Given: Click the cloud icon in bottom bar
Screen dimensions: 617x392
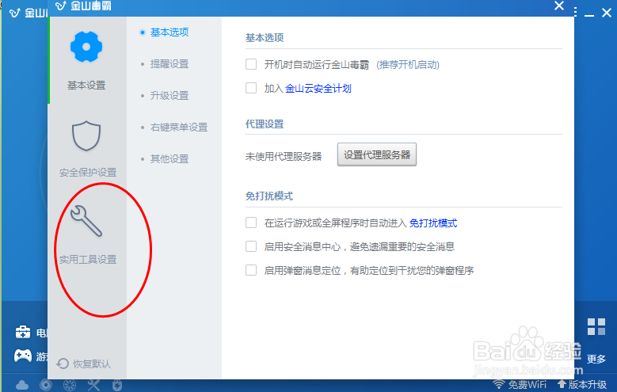Looking at the screenshot, I should (22, 385).
